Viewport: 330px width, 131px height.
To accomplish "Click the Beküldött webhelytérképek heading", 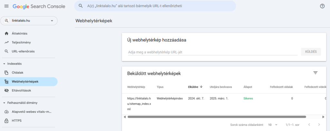I will pos(154,74).
